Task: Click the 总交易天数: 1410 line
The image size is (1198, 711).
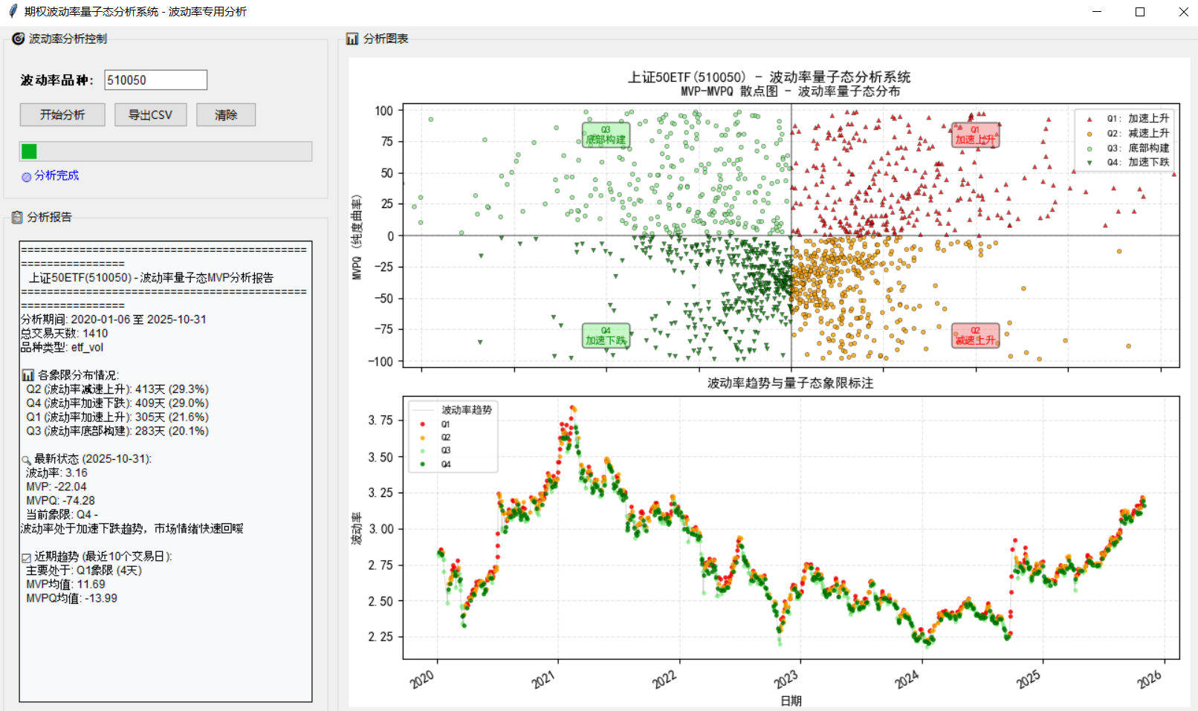Action: [x=65, y=334]
